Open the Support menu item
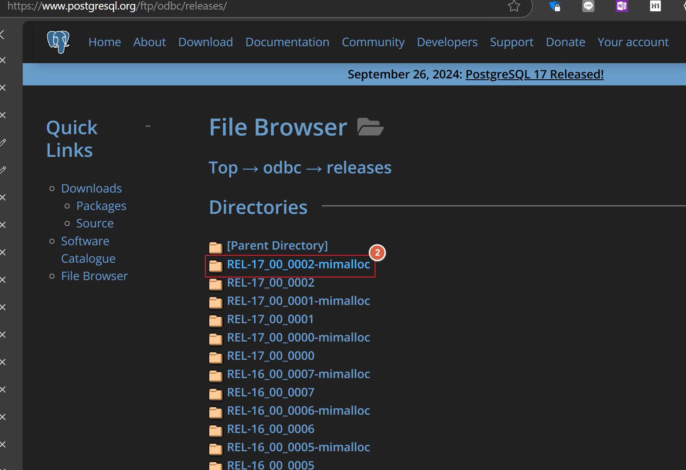 pos(512,42)
